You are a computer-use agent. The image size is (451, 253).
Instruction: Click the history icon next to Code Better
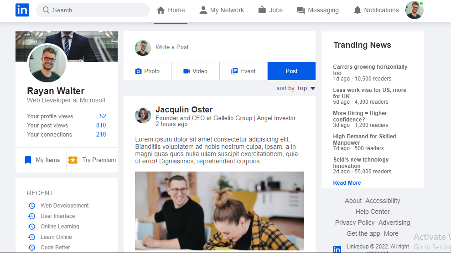tap(31, 247)
